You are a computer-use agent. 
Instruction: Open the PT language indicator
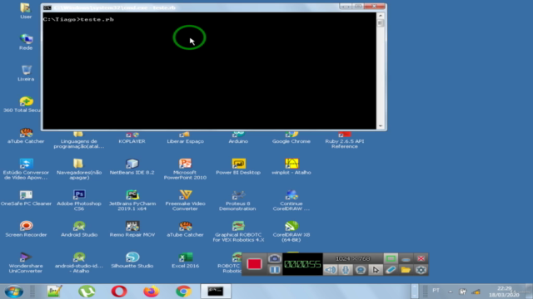pyautogui.click(x=436, y=291)
